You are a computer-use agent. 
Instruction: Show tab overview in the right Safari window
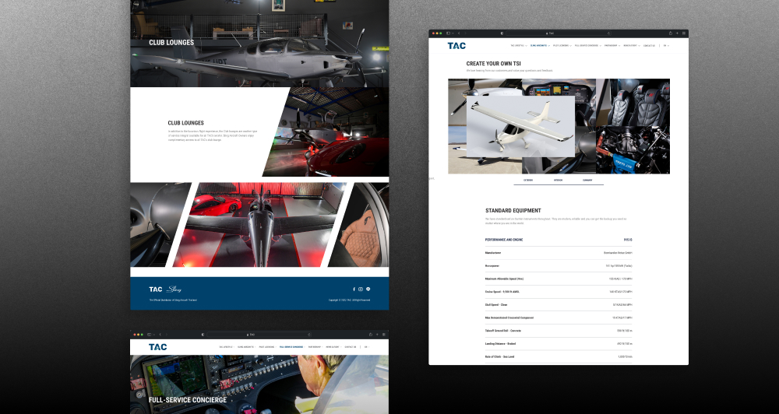coord(684,33)
